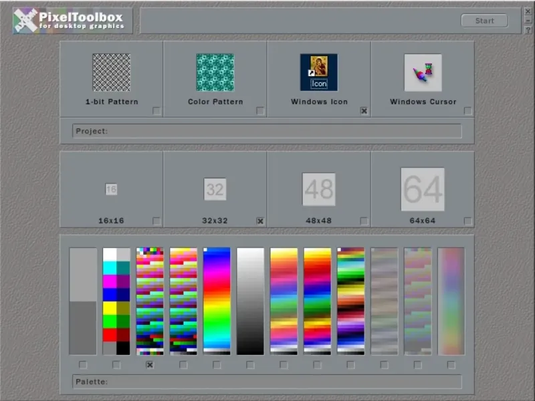
Task: Check the two-tone gray palette checkbox
Action: pyautogui.click(x=83, y=365)
